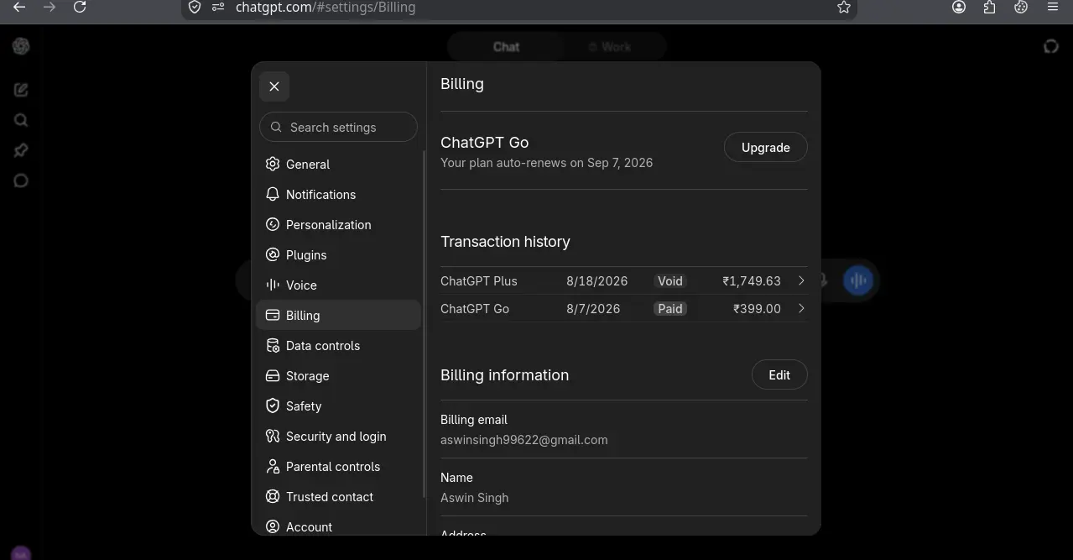Viewport: 1073px width, 560px height.
Task: Select the Billing settings section
Action: (x=338, y=315)
